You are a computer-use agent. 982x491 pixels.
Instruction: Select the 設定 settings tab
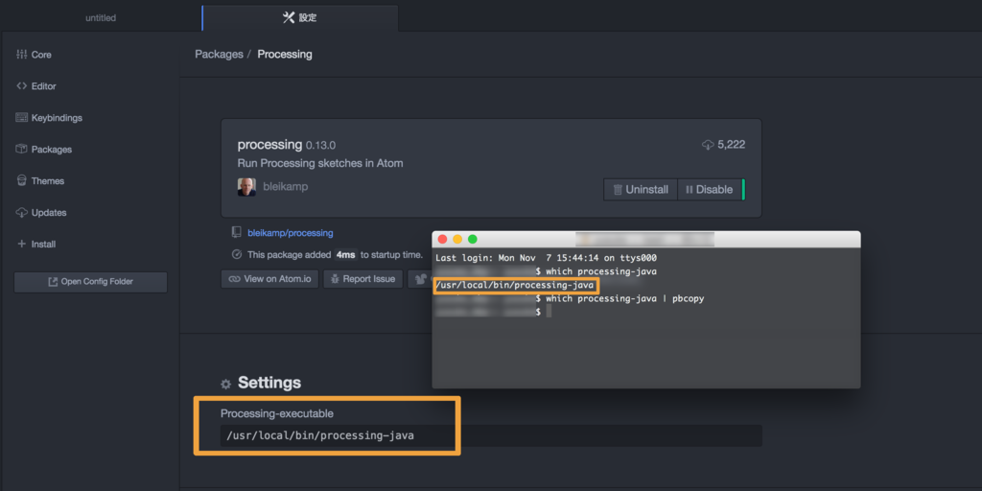(x=300, y=18)
